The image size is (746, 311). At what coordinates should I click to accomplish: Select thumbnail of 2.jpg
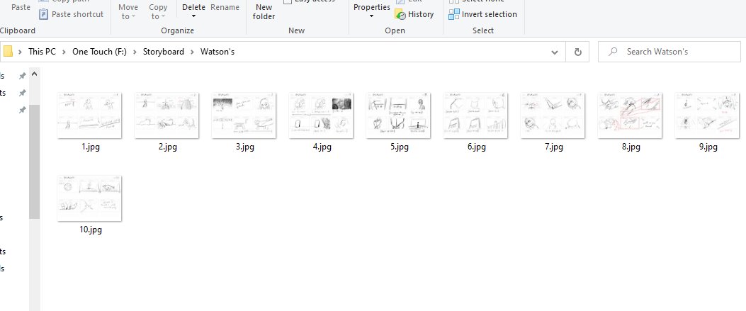166,115
